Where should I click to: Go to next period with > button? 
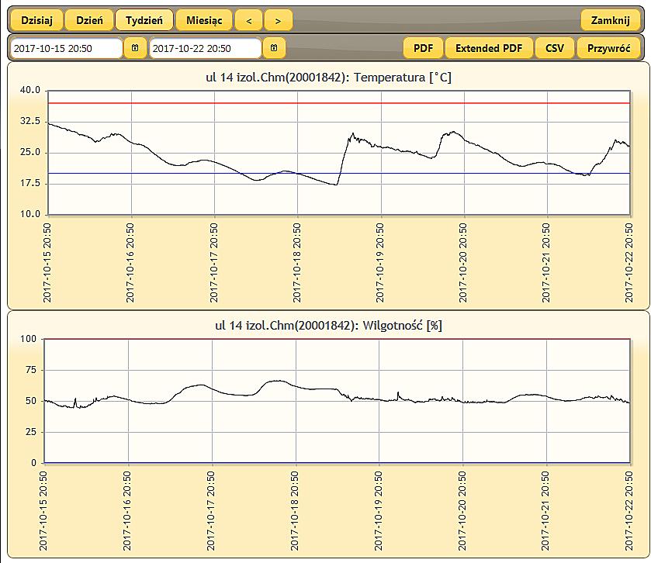pyautogui.click(x=279, y=20)
